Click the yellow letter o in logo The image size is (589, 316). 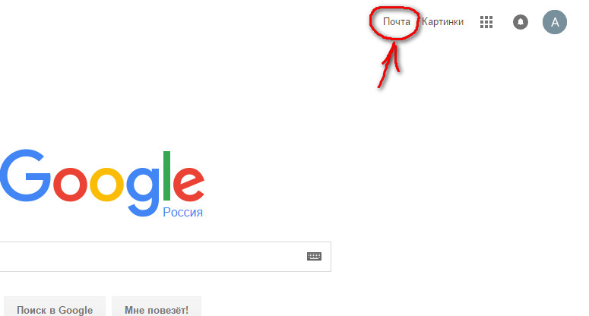point(106,185)
